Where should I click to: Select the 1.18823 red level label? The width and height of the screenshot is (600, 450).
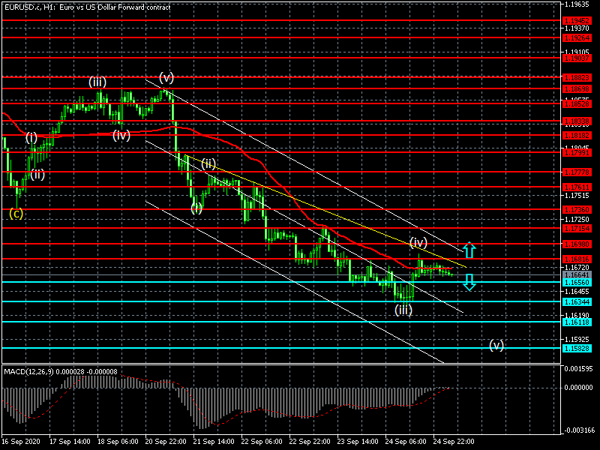[577, 77]
